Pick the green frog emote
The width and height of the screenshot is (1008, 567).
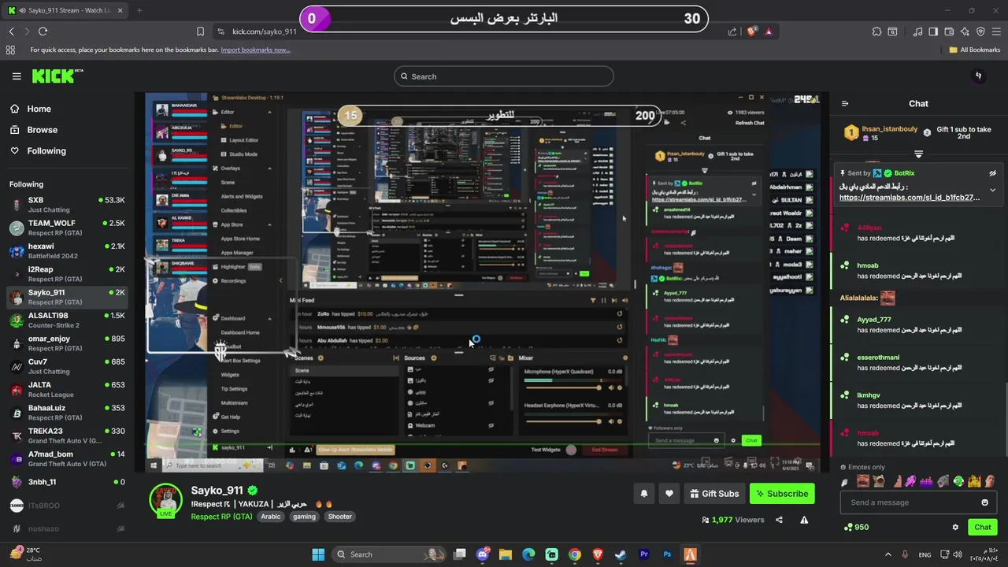[958, 481]
